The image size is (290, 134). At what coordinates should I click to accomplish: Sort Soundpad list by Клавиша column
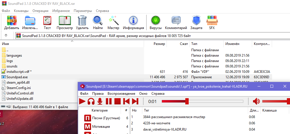275,110
